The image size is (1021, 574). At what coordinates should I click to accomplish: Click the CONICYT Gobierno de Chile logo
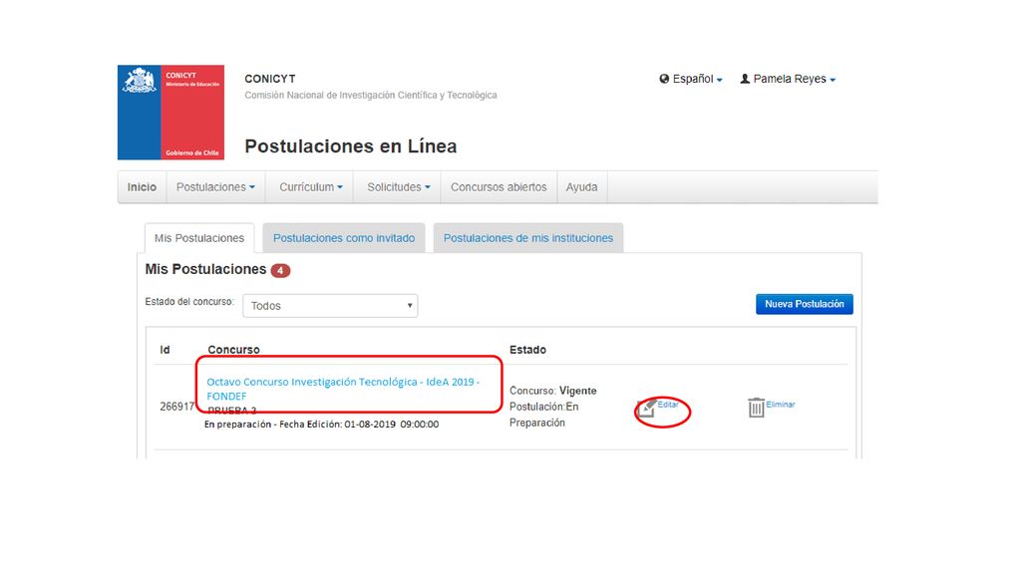point(170,112)
